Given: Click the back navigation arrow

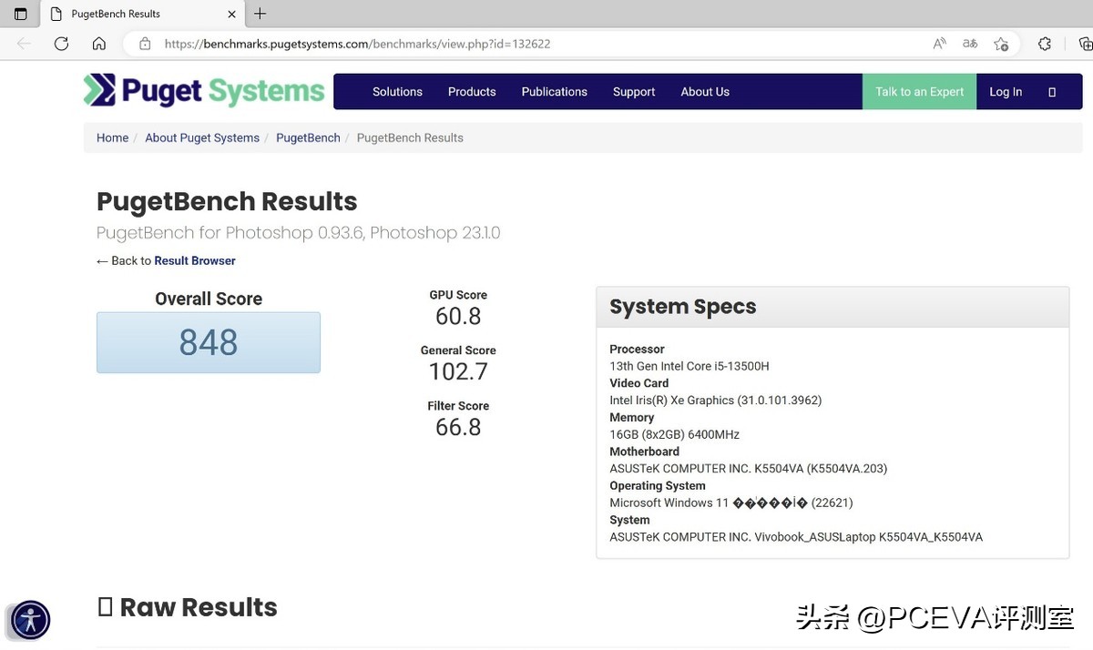Looking at the screenshot, I should tap(23, 43).
